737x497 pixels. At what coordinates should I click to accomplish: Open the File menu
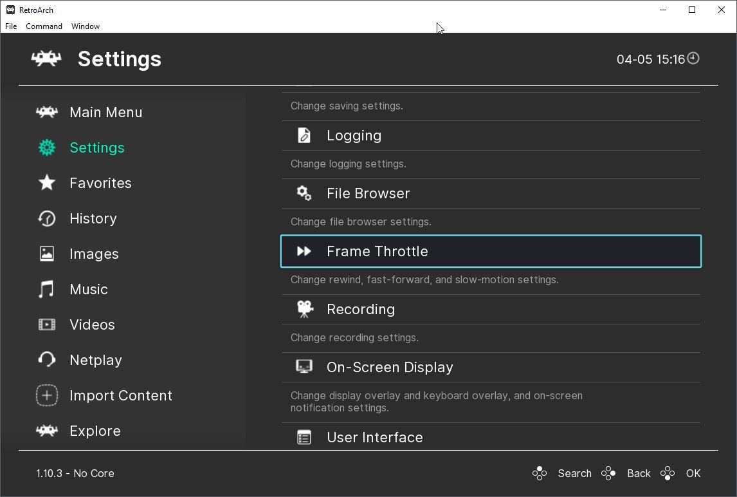tap(11, 26)
